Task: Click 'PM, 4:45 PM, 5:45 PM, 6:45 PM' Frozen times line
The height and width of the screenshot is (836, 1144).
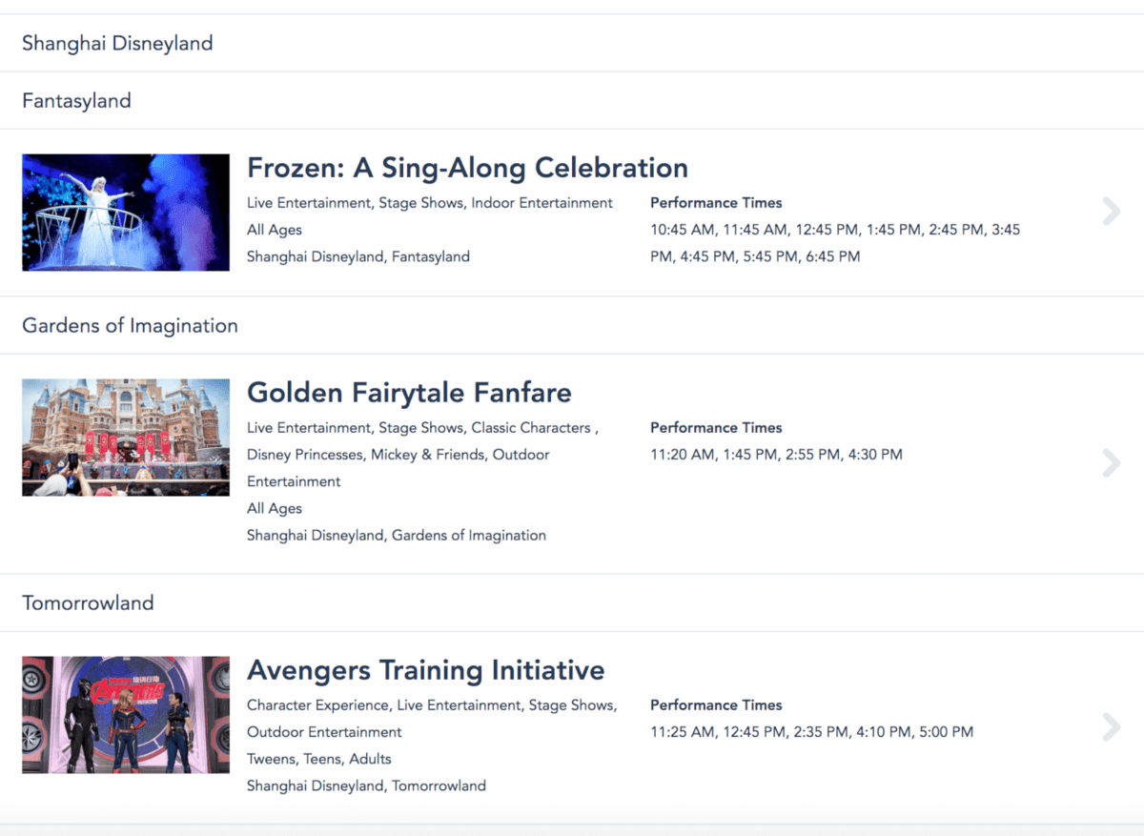Action: [x=755, y=256]
